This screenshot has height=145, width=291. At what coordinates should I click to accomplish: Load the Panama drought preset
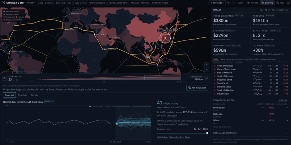point(160,3)
